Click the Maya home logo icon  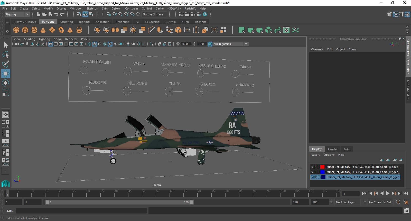pyautogui.click(x=6, y=183)
